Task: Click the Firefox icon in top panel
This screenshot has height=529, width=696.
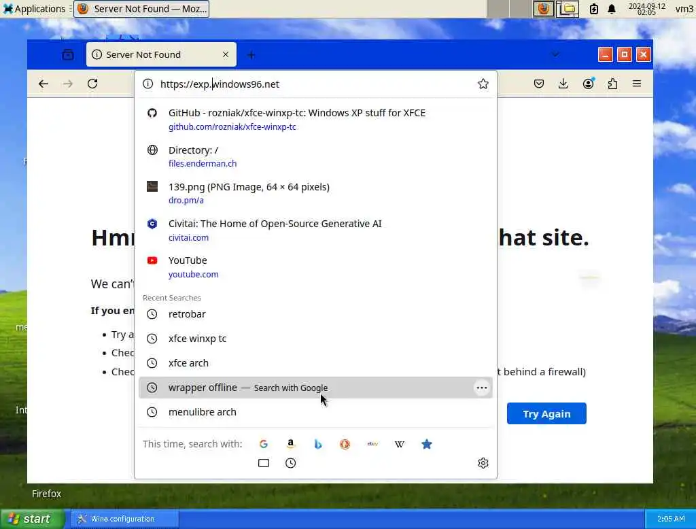Action: click(x=543, y=8)
